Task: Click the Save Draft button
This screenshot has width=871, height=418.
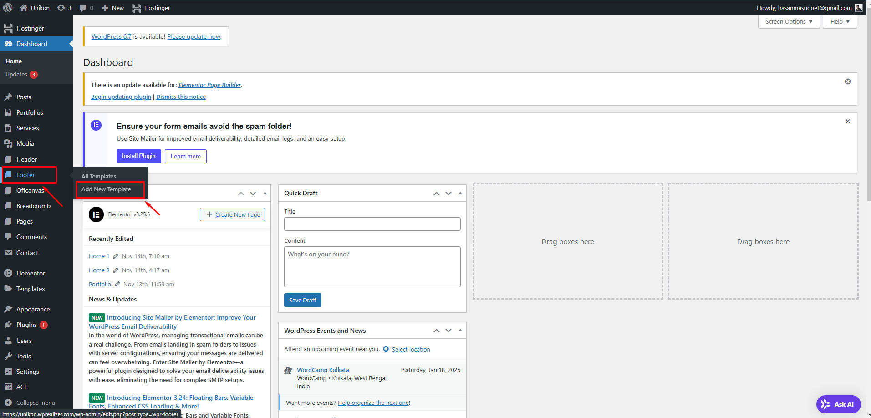Action: tap(302, 301)
